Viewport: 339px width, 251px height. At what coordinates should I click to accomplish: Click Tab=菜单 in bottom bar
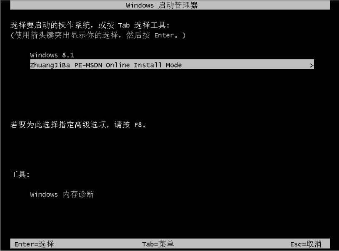tap(158, 244)
